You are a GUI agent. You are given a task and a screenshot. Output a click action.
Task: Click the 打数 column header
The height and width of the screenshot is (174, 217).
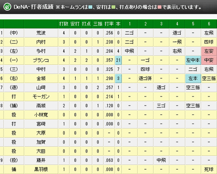[64, 24]
